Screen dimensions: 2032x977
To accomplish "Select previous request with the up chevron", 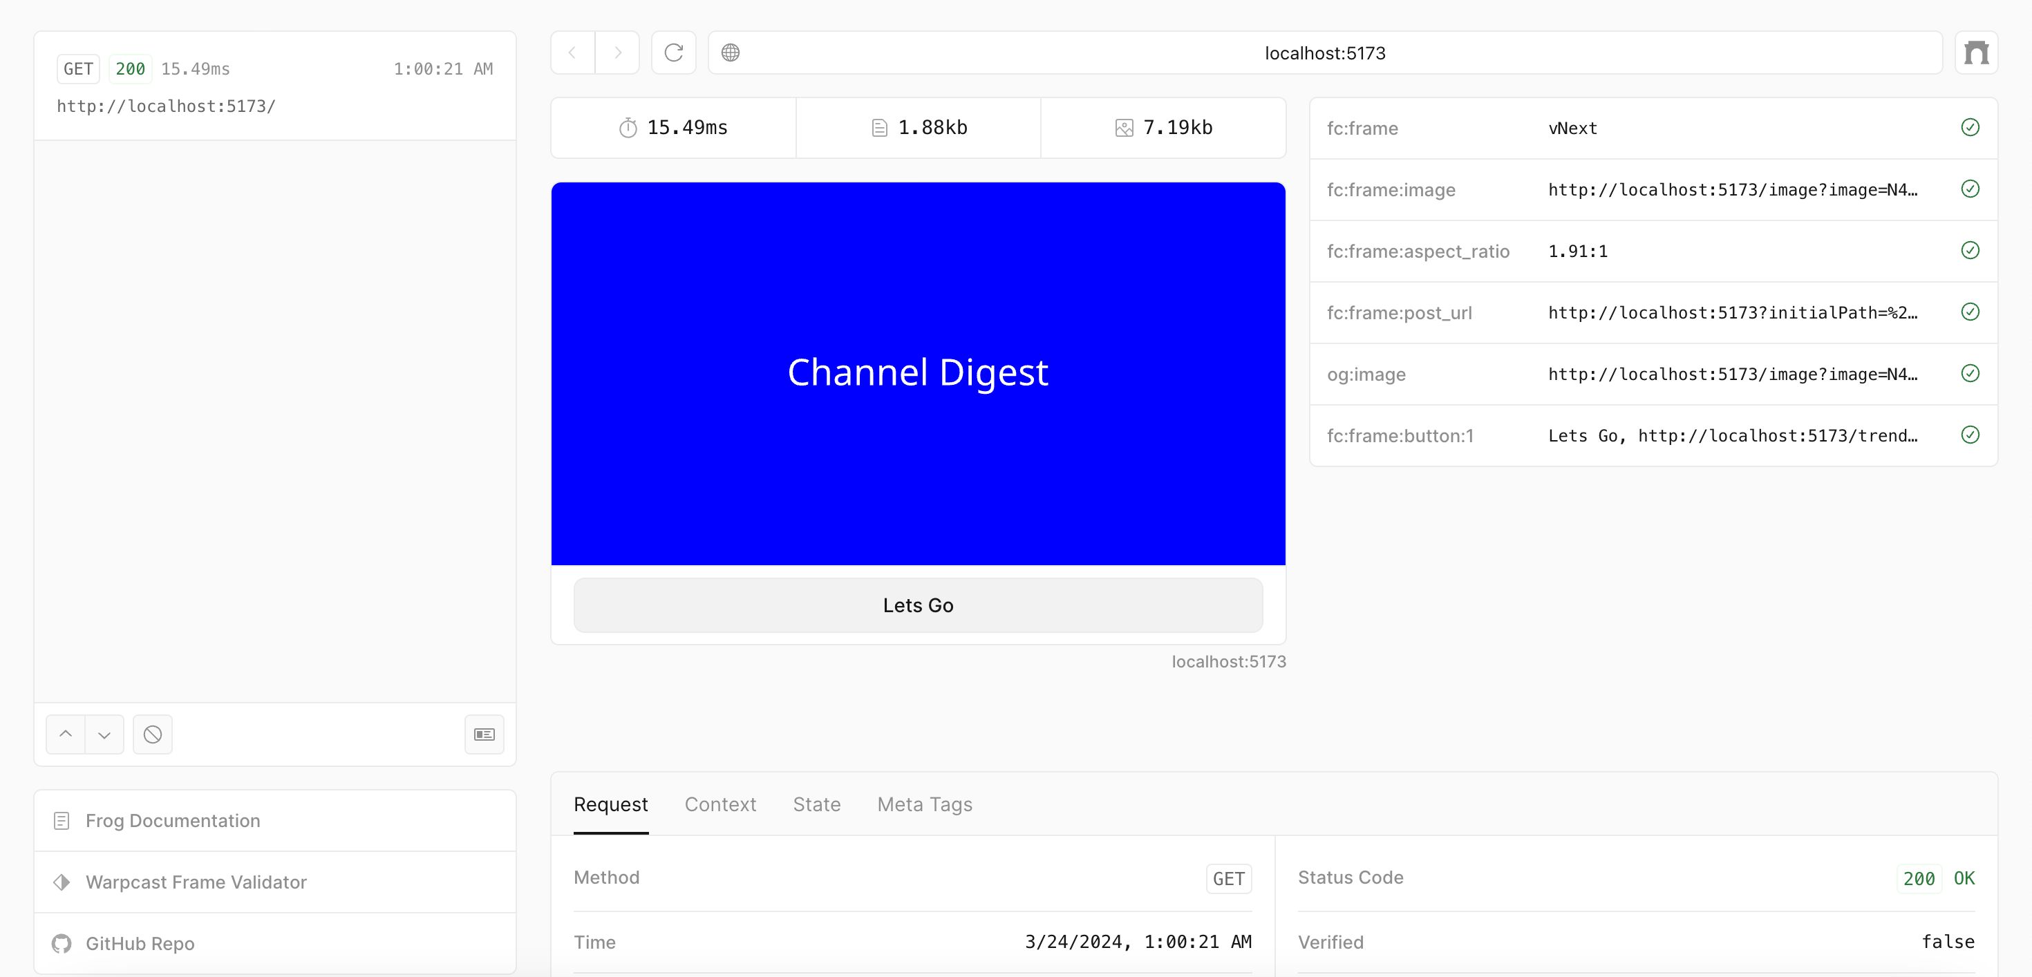I will pos(66,734).
